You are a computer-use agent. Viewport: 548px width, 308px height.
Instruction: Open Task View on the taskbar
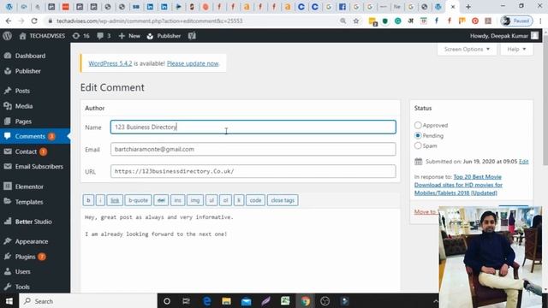tap(187, 301)
